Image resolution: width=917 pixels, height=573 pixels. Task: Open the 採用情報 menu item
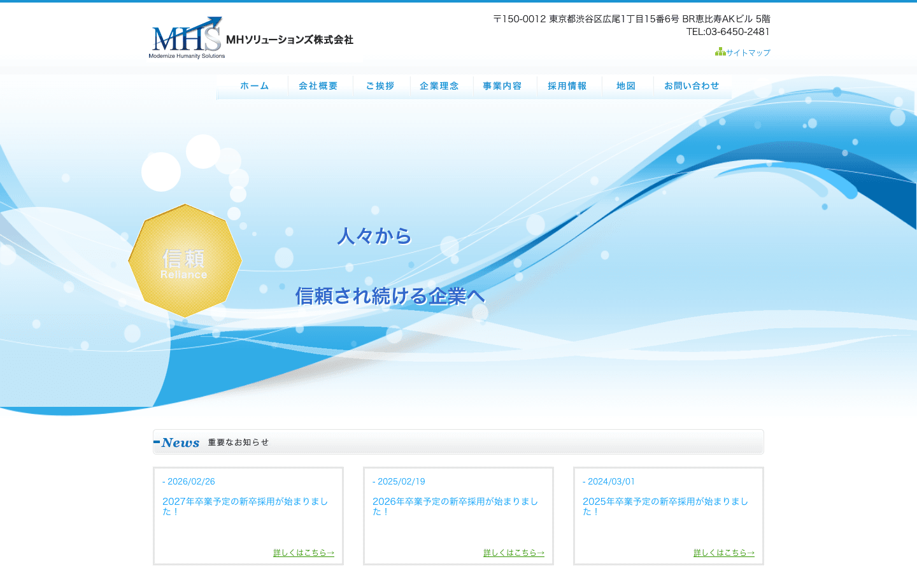click(567, 86)
